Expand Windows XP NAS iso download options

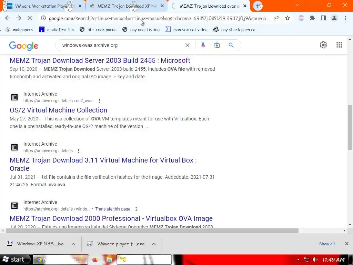pos(73,244)
